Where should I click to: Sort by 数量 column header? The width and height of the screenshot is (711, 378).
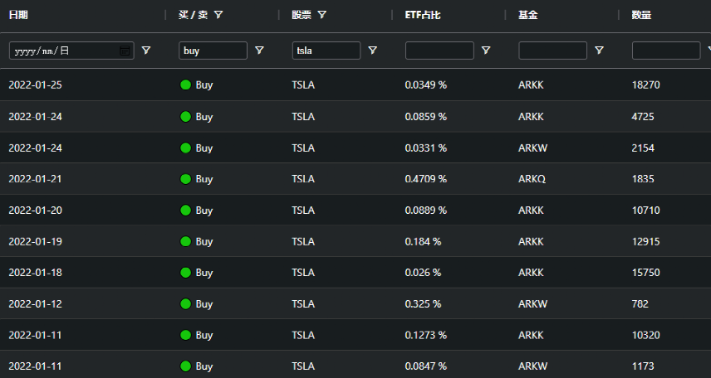tap(641, 15)
